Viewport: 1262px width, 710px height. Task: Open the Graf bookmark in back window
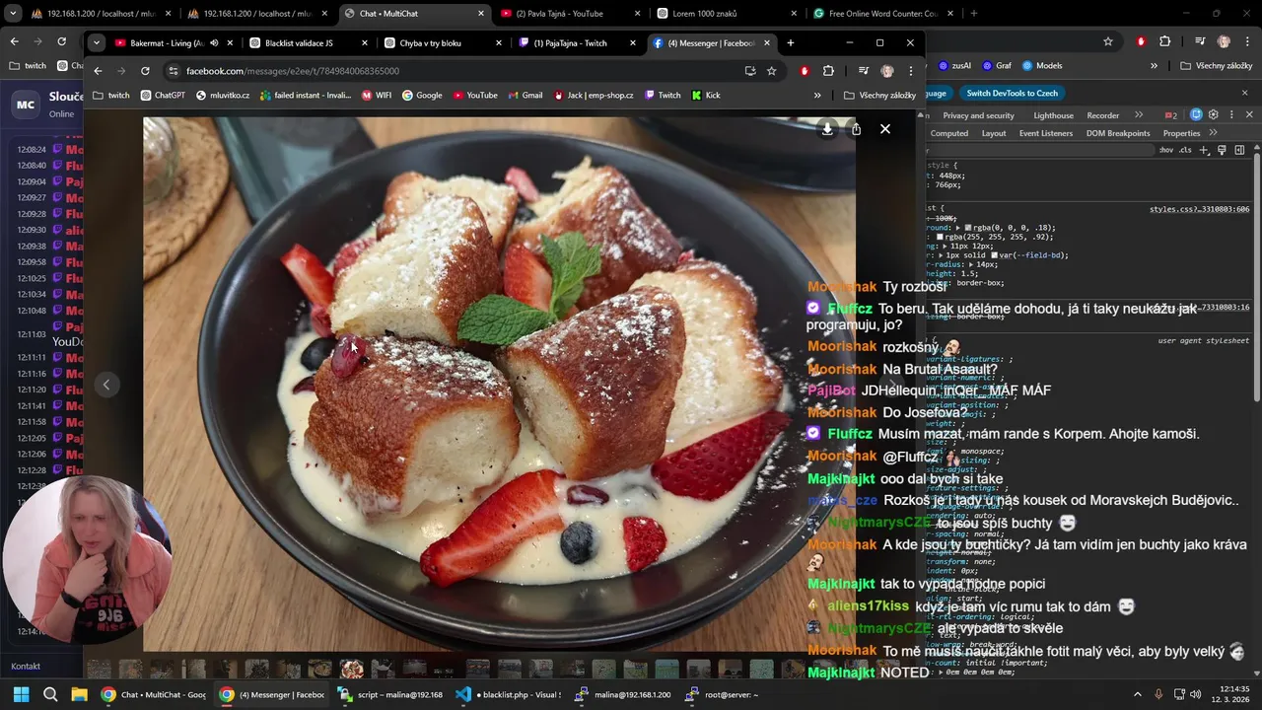pyautogui.click(x=996, y=66)
